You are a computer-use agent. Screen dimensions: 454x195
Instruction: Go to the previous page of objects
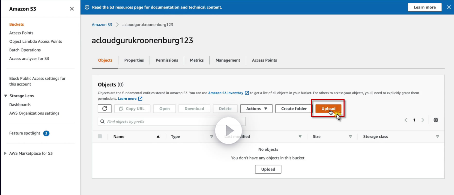click(x=406, y=120)
